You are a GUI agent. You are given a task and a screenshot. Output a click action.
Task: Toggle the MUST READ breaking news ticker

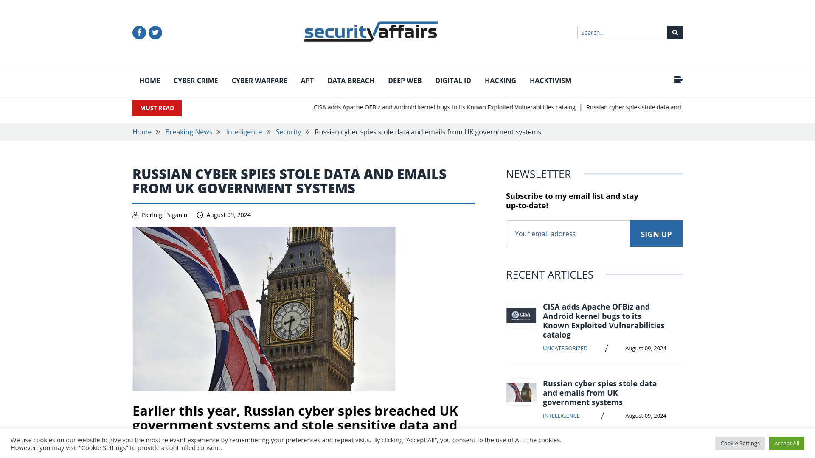click(157, 108)
